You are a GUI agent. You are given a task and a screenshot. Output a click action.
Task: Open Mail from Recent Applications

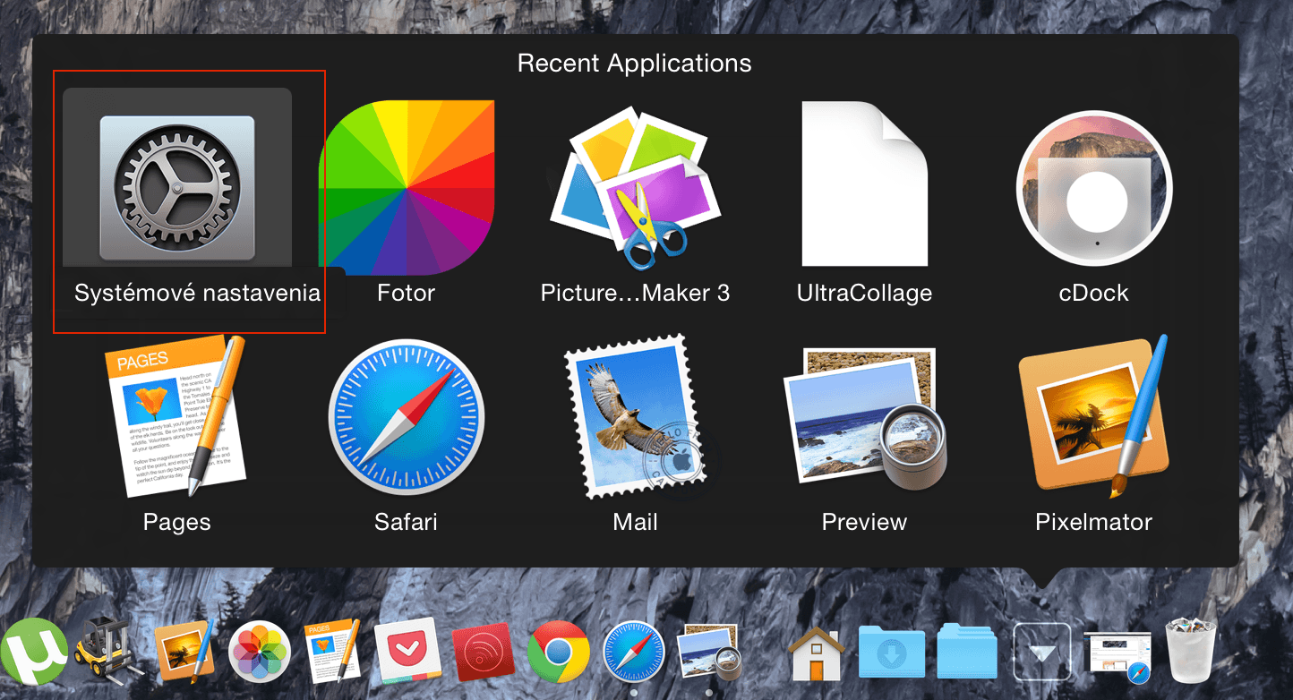pyautogui.click(x=634, y=417)
